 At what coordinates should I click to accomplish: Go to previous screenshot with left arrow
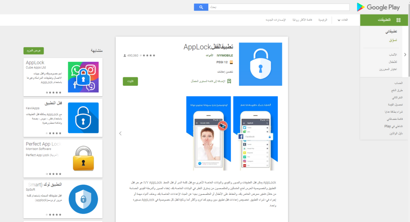[x=120, y=133]
